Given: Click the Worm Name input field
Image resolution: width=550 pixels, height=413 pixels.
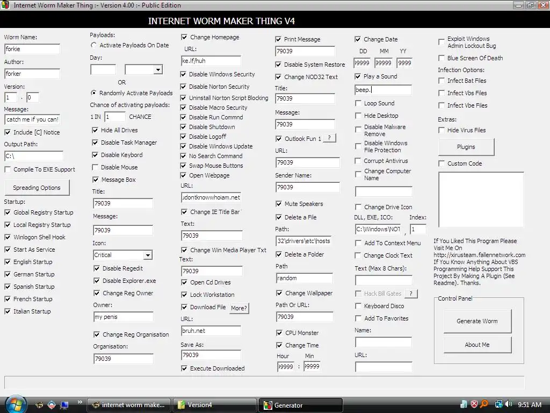Looking at the screenshot, I should point(32,49).
